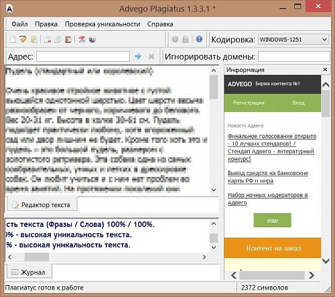
Task: Click the Игнорировать домены input field
Action: point(294,56)
